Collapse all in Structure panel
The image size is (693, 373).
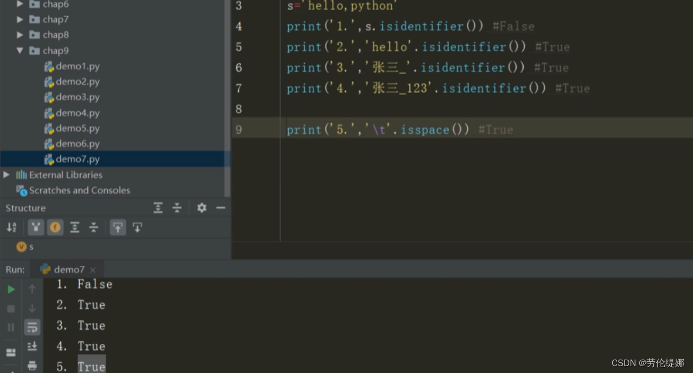(177, 208)
